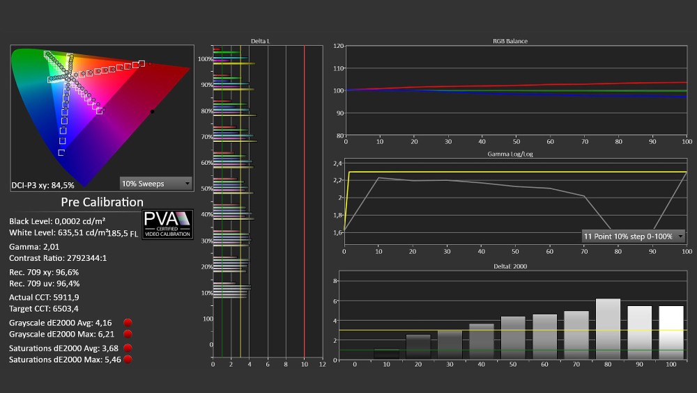The image size is (697, 393).
Task: Click the black dot marker in CIE diagram
Action: [152, 112]
